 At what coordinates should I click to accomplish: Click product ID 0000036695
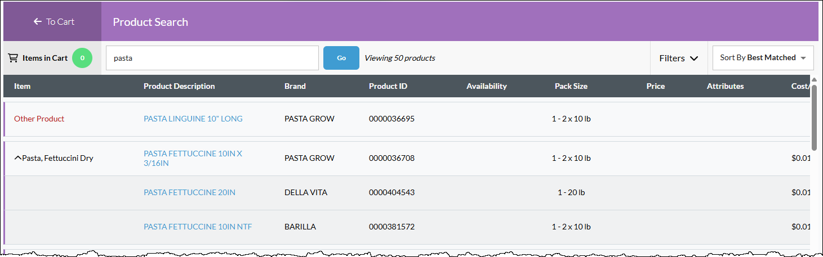click(x=392, y=119)
